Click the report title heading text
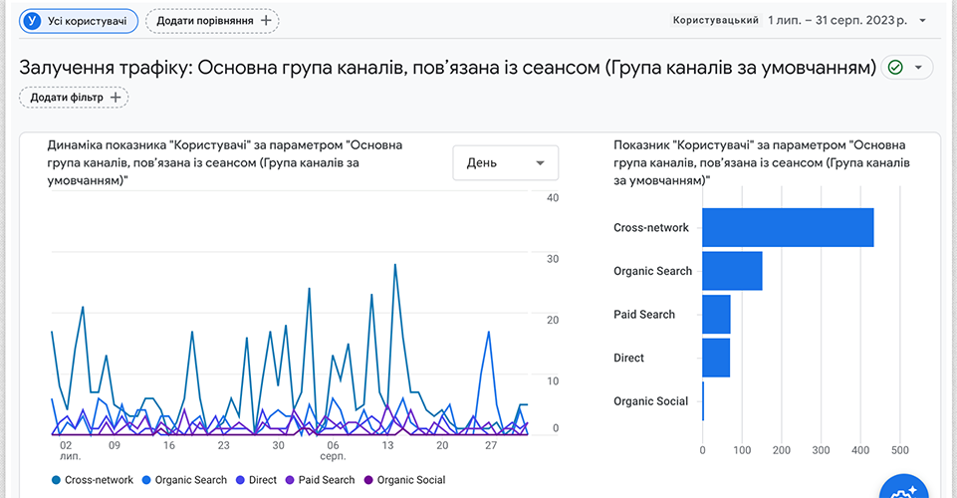957x498 pixels. (448, 67)
